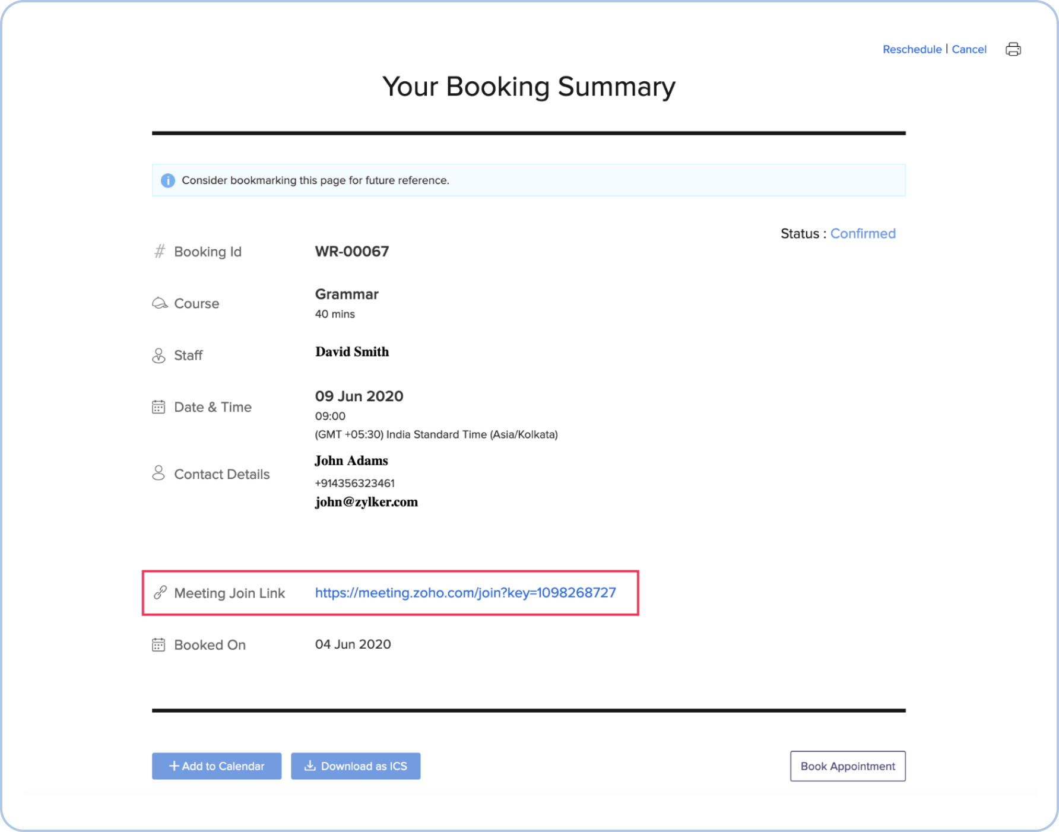Click the info icon in bookmark notice
The width and height of the screenshot is (1059, 832).
click(x=168, y=180)
